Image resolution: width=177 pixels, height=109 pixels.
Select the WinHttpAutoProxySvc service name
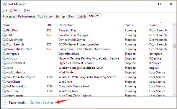click(x=21, y=77)
